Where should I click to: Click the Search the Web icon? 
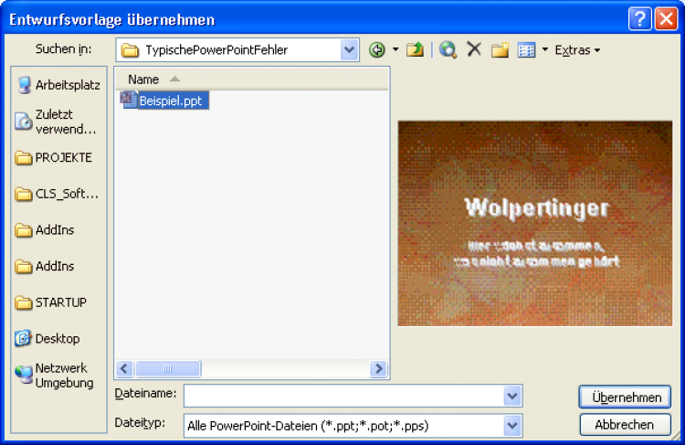click(448, 50)
